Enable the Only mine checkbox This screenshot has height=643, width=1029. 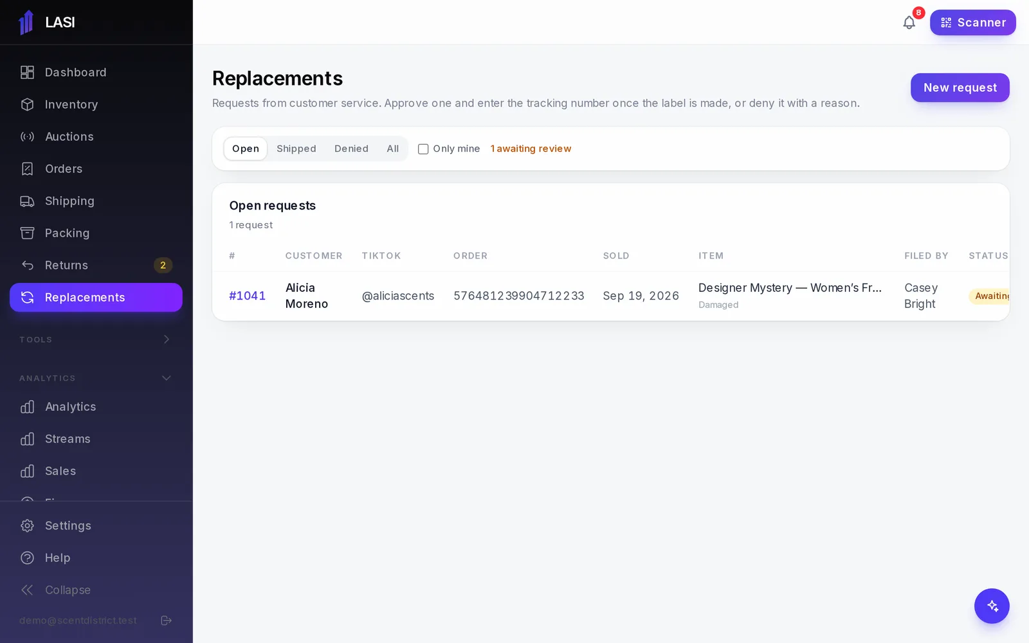coord(423,149)
